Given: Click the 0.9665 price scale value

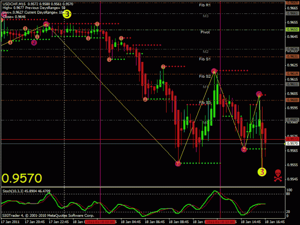Looking at the screenshot, I should [292, 8].
